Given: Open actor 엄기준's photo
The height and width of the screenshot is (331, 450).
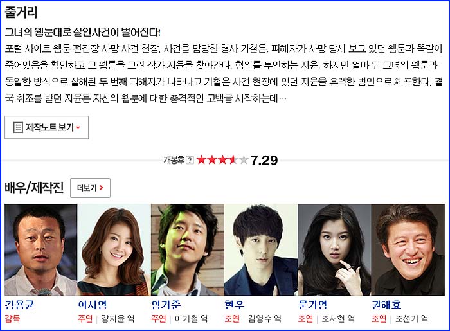Looking at the screenshot, I should (188, 249).
